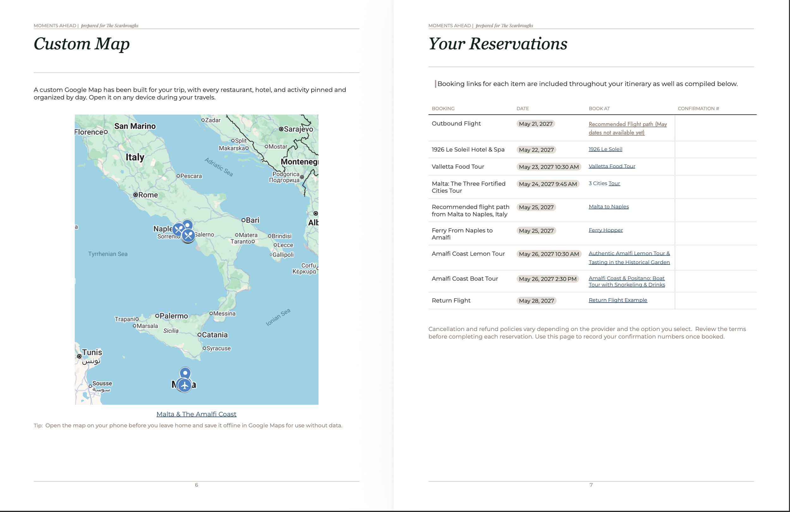The width and height of the screenshot is (790, 512).
Task: Select the 'May 23, 2027 10:30 AM' date
Action: [x=549, y=167]
